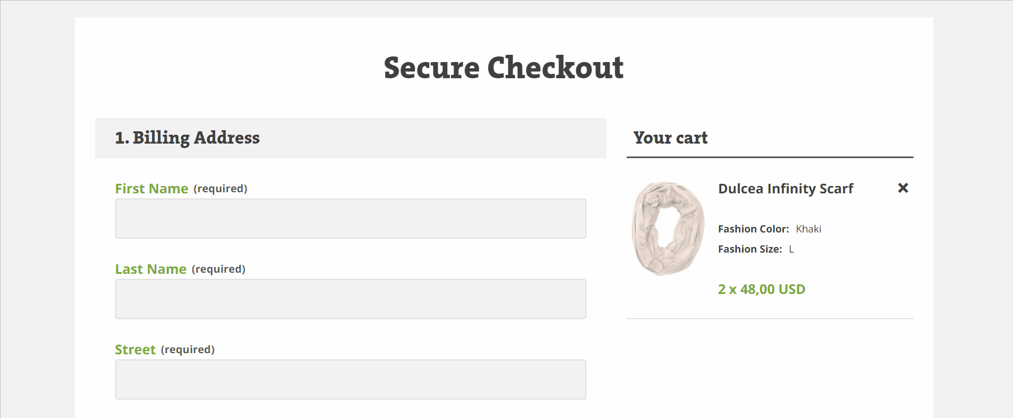
Task: Focus the Last Name text box
Action: [x=351, y=299]
